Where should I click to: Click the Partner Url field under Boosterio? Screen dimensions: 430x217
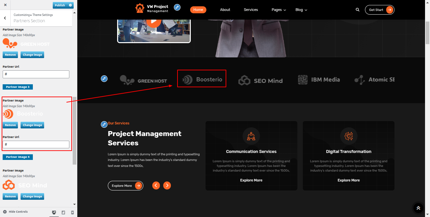pos(36,144)
